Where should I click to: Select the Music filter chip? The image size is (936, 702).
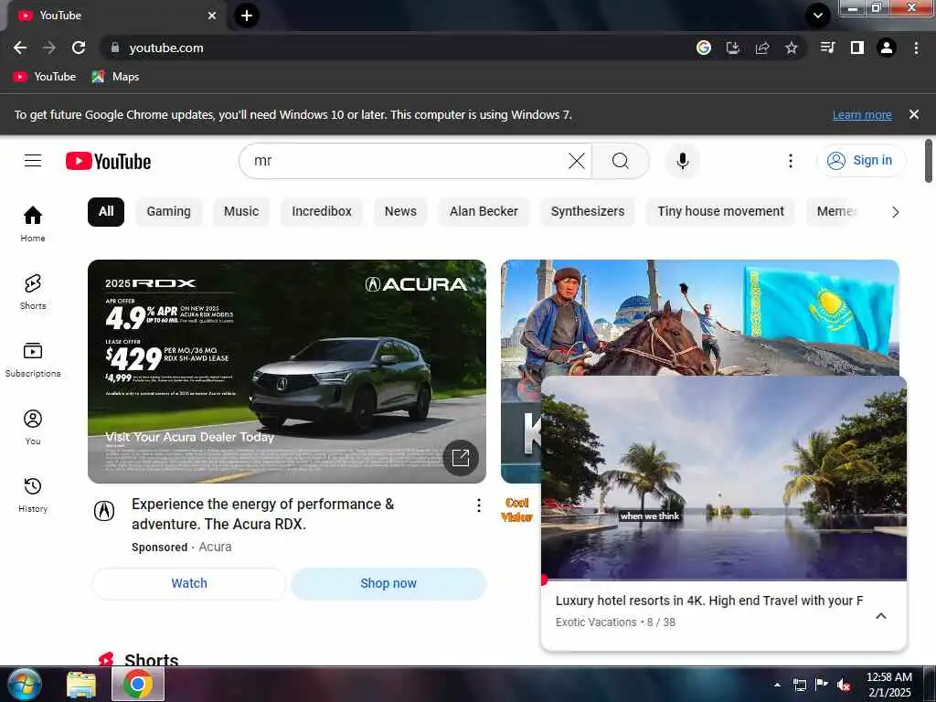click(241, 212)
